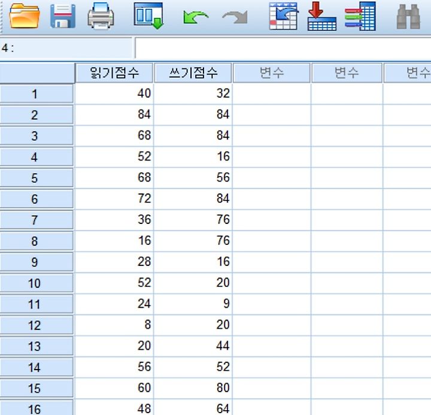Image resolution: width=431 pixels, height=415 pixels.
Task: Select row header 1
Action: (x=37, y=94)
